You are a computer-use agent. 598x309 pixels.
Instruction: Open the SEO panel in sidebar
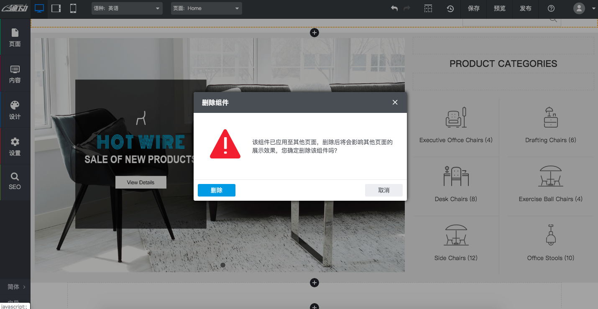tap(15, 182)
